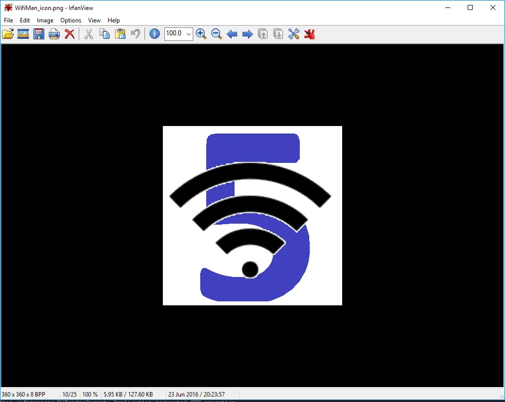Image resolution: width=505 pixels, height=402 pixels.
Task: Click the previous page icon
Action: coord(263,34)
